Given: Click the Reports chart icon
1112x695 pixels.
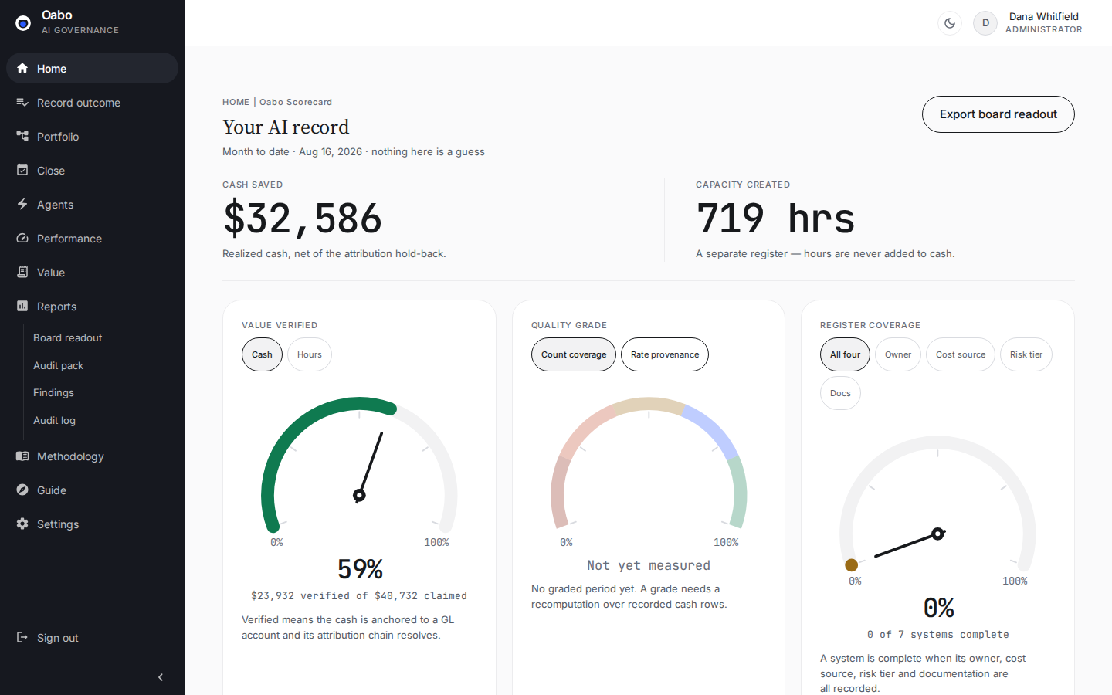Looking at the screenshot, I should click(22, 306).
